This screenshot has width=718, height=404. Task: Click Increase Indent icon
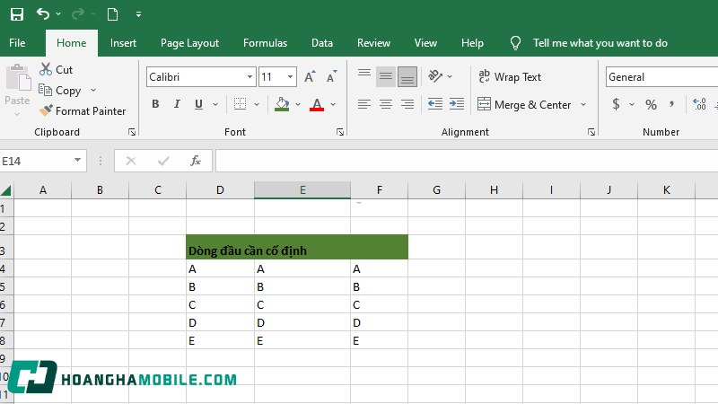[x=457, y=104]
